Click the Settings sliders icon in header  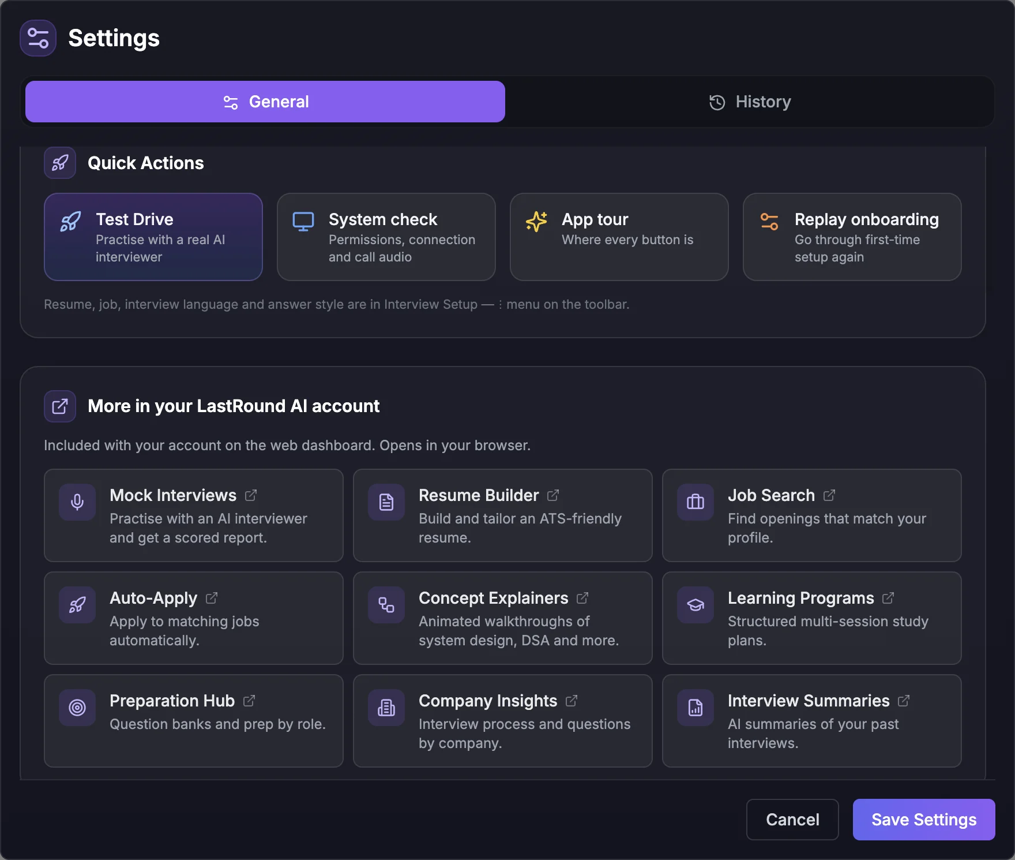[x=38, y=38]
